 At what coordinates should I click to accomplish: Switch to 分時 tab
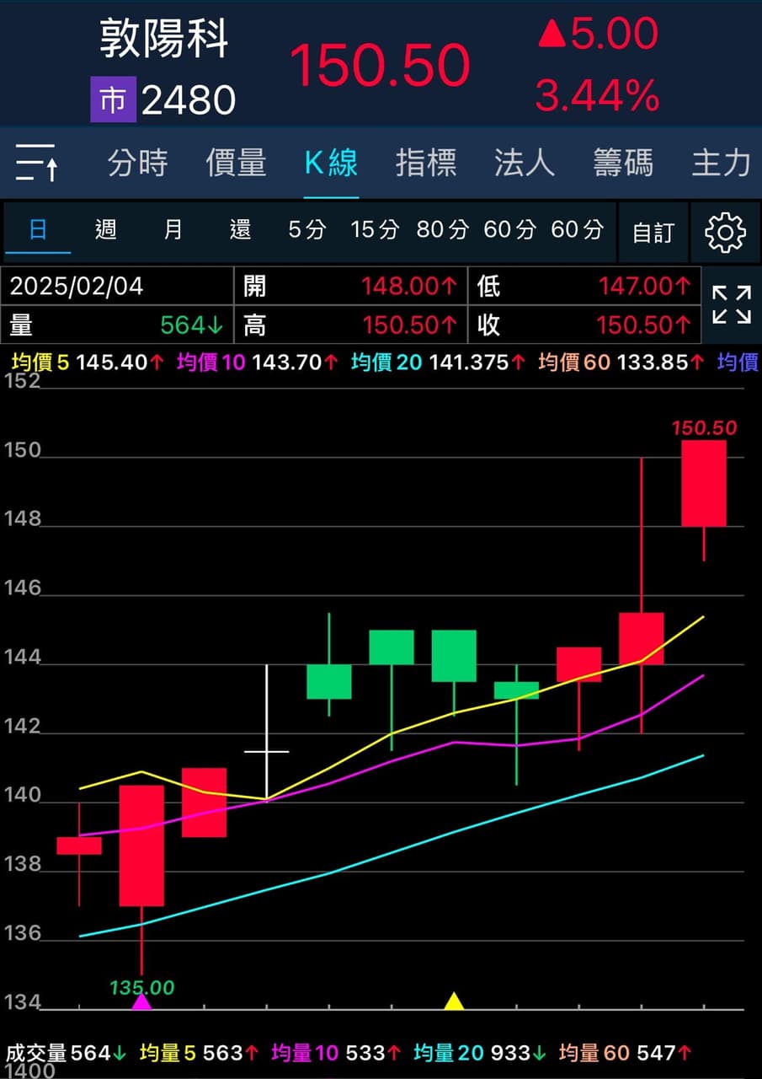[x=137, y=162]
